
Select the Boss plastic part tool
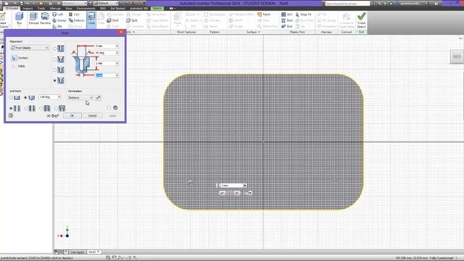287,20
